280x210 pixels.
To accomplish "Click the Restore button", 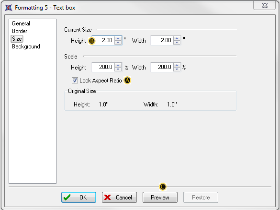I will coord(201,198).
